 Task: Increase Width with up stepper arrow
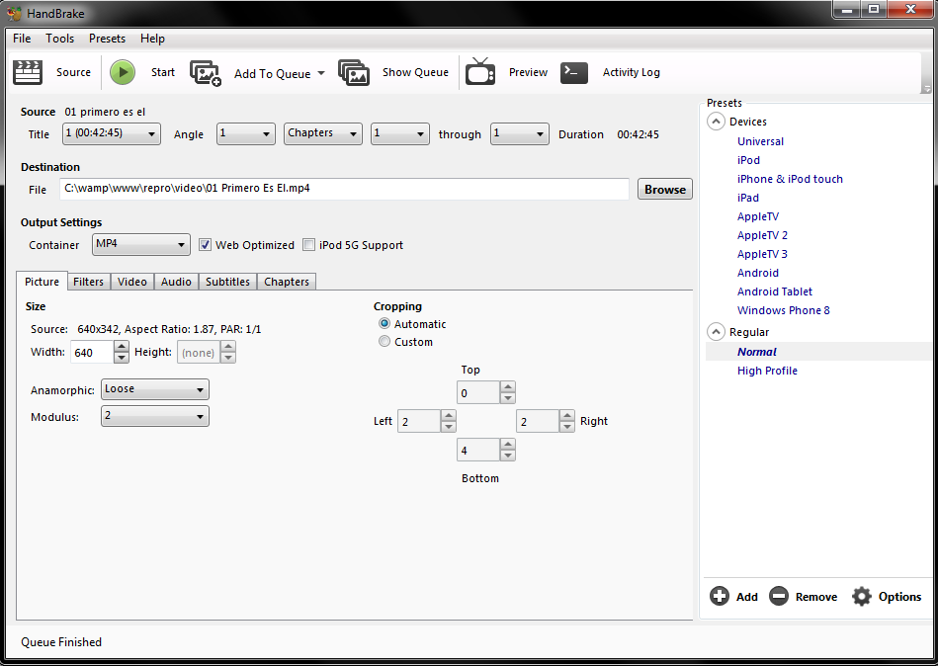pos(122,347)
